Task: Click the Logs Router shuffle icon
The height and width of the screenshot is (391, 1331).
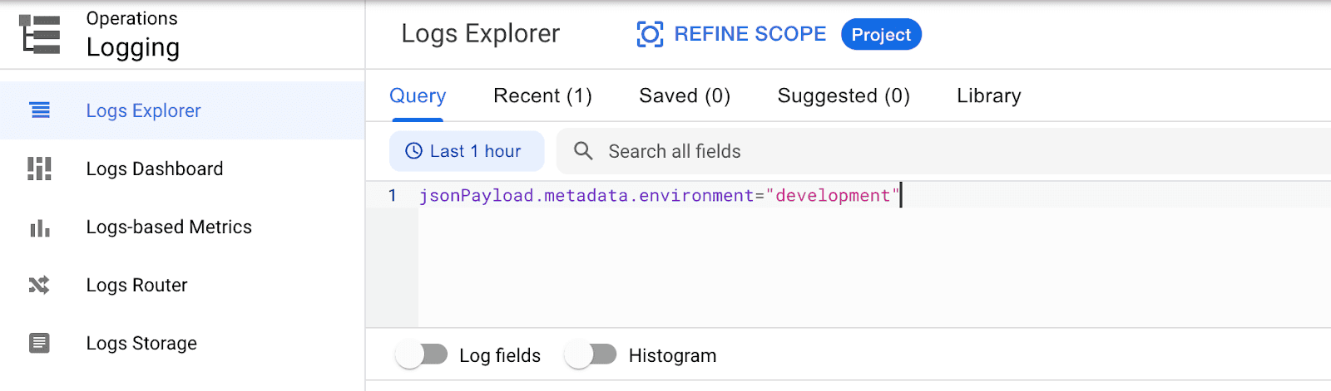Action: coord(40,285)
